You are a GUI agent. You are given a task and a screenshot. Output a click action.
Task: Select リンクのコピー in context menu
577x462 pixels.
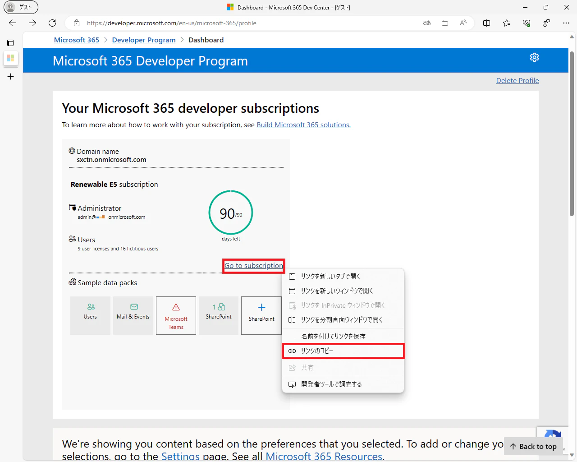[343, 351]
